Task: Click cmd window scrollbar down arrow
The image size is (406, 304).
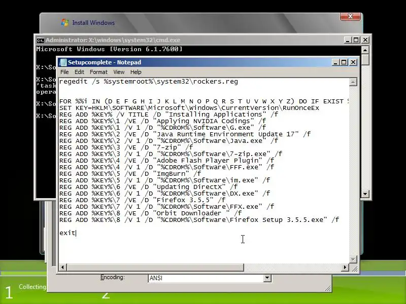Action: 365,194
